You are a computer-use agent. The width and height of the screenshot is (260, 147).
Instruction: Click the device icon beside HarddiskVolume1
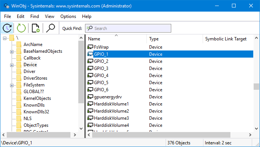tap(90, 104)
